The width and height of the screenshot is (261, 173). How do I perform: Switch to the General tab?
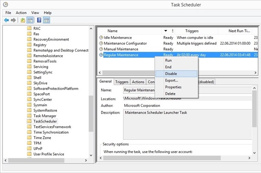(x=106, y=81)
